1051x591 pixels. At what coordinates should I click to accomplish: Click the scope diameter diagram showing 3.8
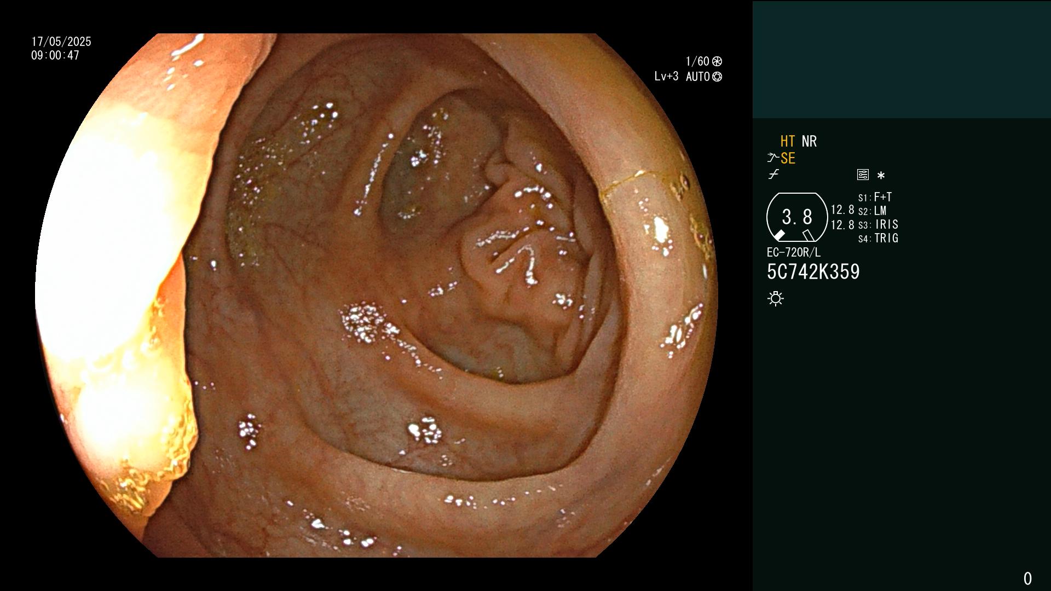(797, 217)
